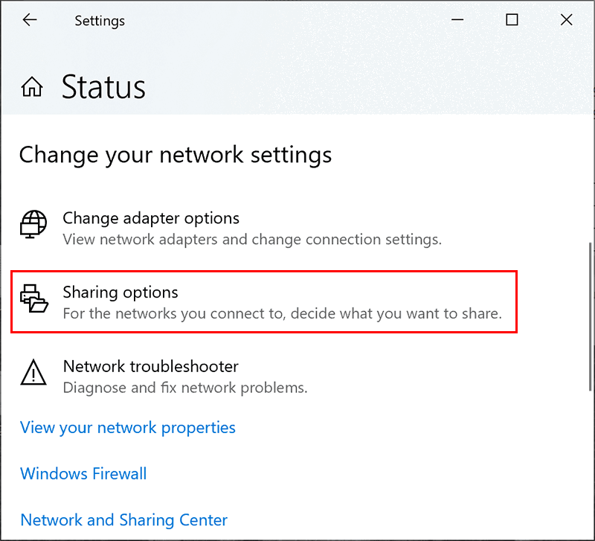Click the Settings label in title bar
Image resolution: width=595 pixels, height=541 pixels.
pos(100,21)
